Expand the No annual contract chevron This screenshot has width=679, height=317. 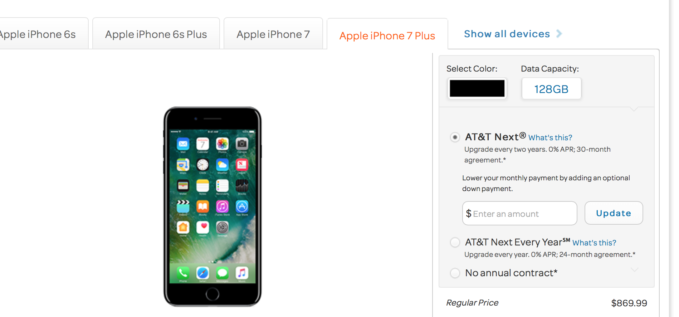pyautogui.click(x=634, y=270)
